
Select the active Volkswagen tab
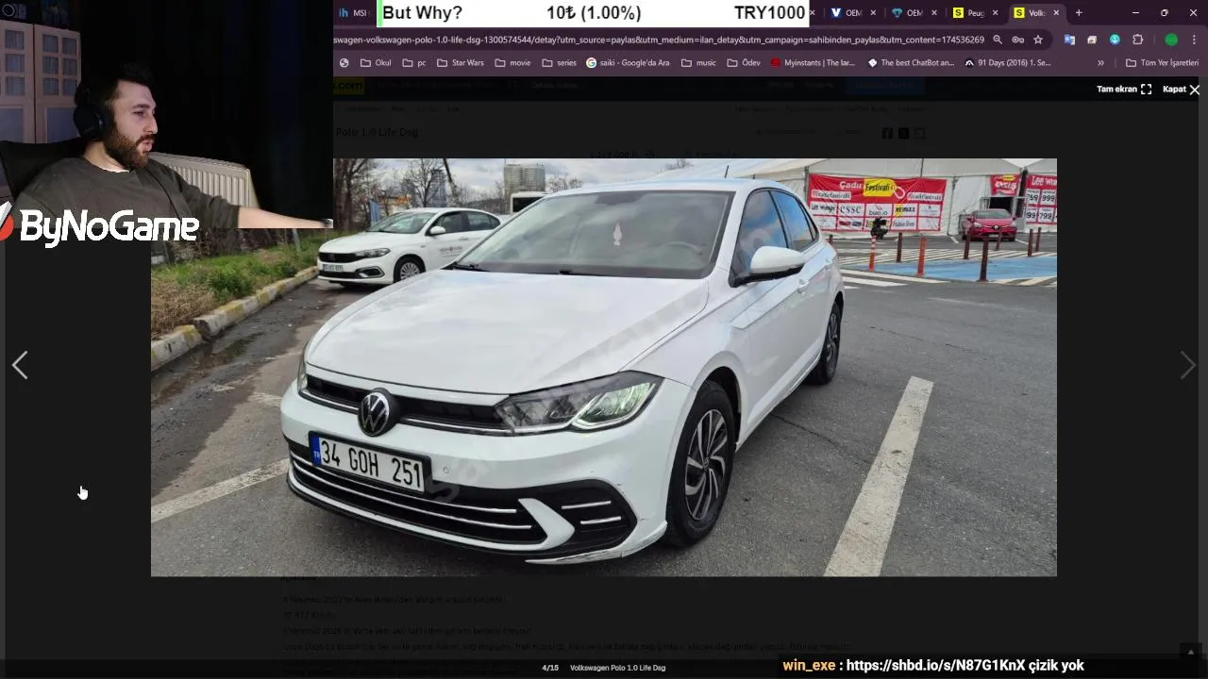[x=1030, y=13]
